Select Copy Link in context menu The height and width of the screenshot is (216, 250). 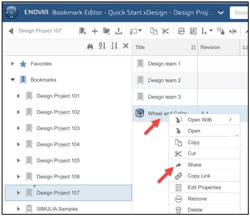tap(199, 176)
